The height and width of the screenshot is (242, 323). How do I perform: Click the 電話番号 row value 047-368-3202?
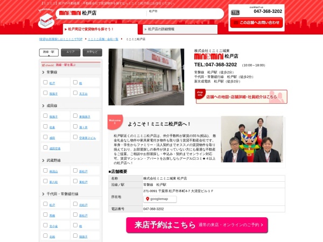pyautogui.click(x=153, y=209)
